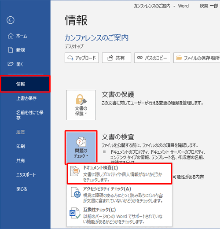Click the open folder icon
220x229 pixels.
pyautogui.click(x=11, y=64)
